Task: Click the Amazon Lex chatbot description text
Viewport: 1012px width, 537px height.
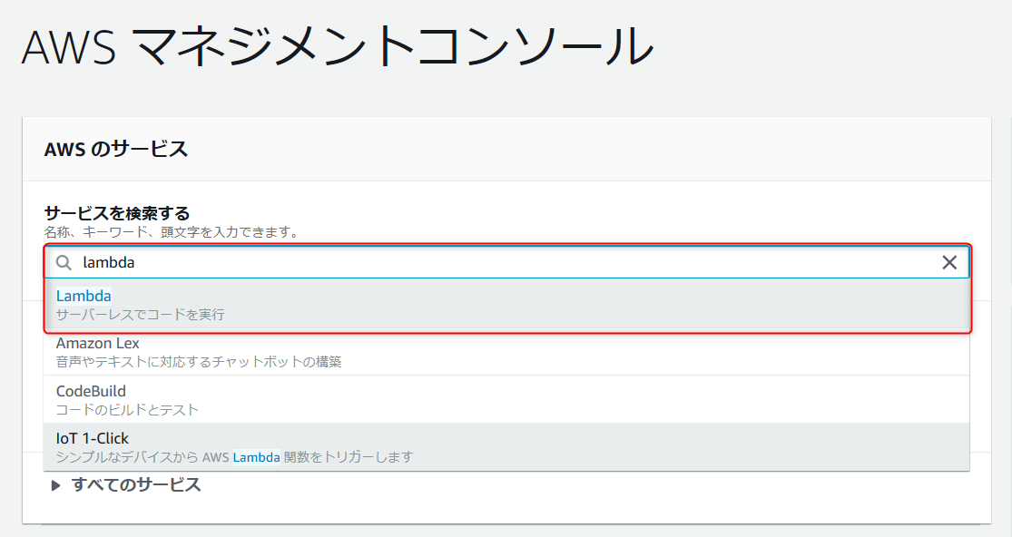Action: (199, 362)
